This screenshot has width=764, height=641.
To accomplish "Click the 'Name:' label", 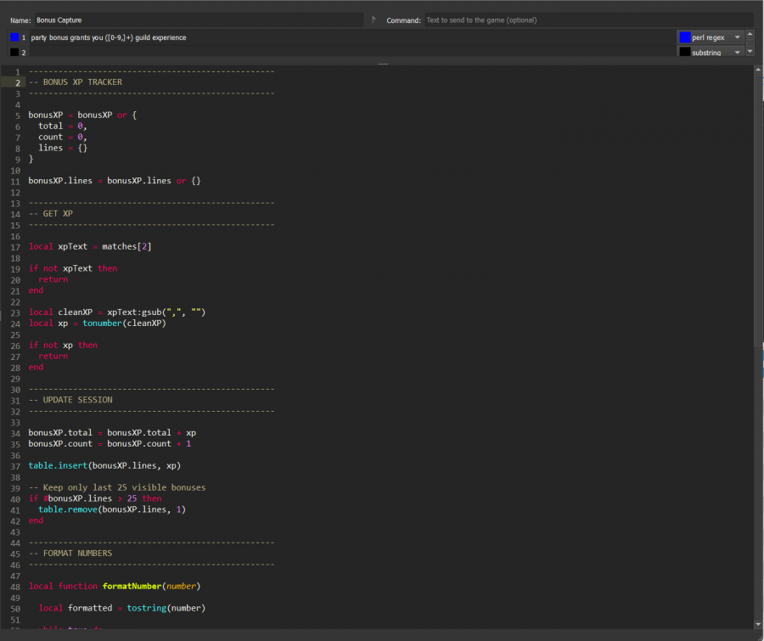I will (20, 20).
